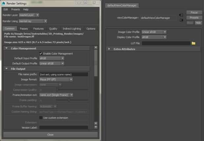Open the Presets menu
The width and height of the screenshot is (204, 141).
click(15, 9)
